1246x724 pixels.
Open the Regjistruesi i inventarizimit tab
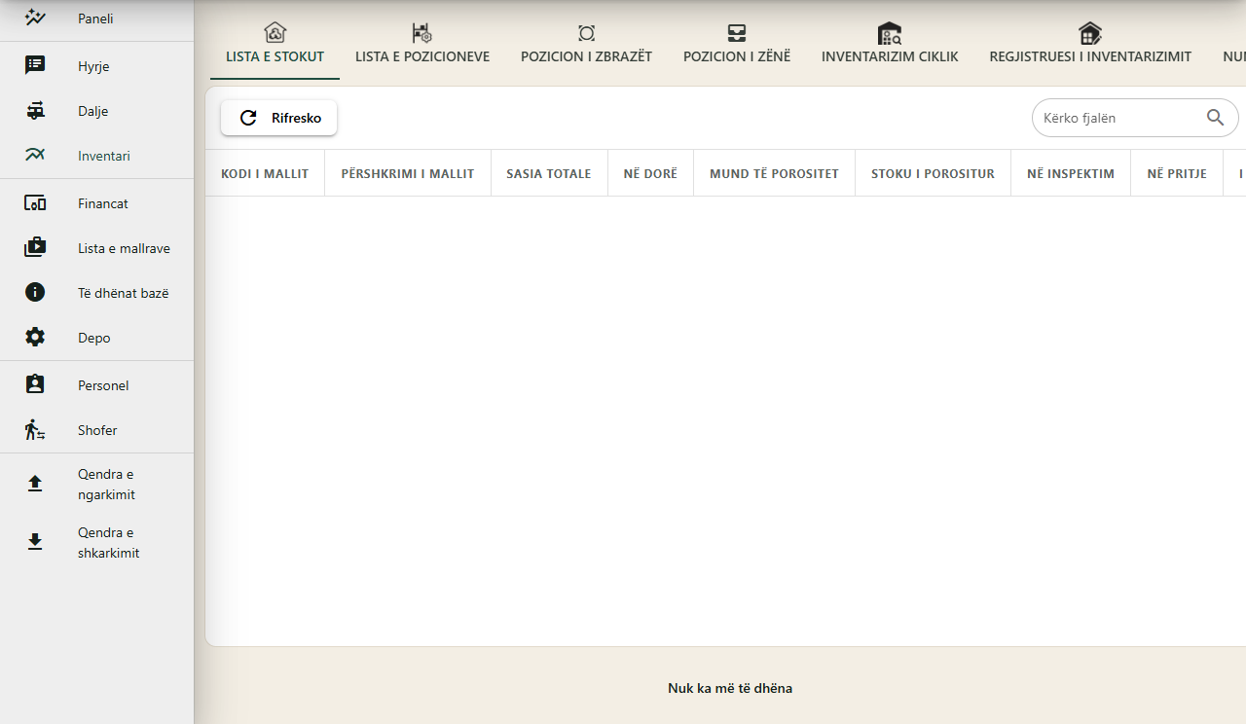tap(1090, 45)
